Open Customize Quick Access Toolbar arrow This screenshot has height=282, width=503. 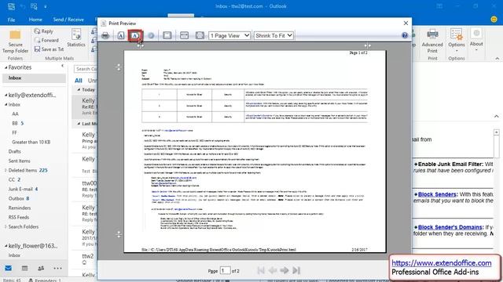pos(46,6)
